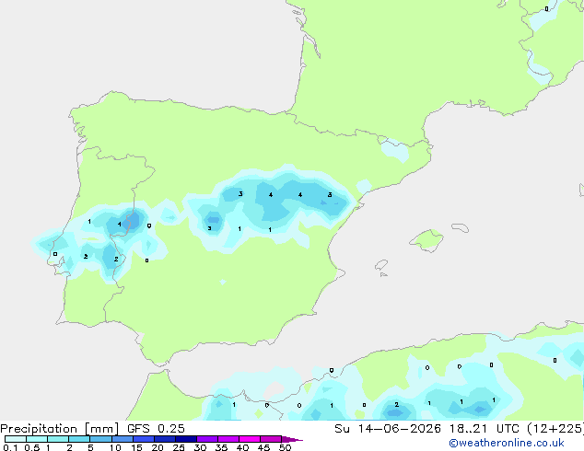Screen dimensions: 584x451
Task: Click the 'GFS 0.25' model label
Action: click(156, 429)
